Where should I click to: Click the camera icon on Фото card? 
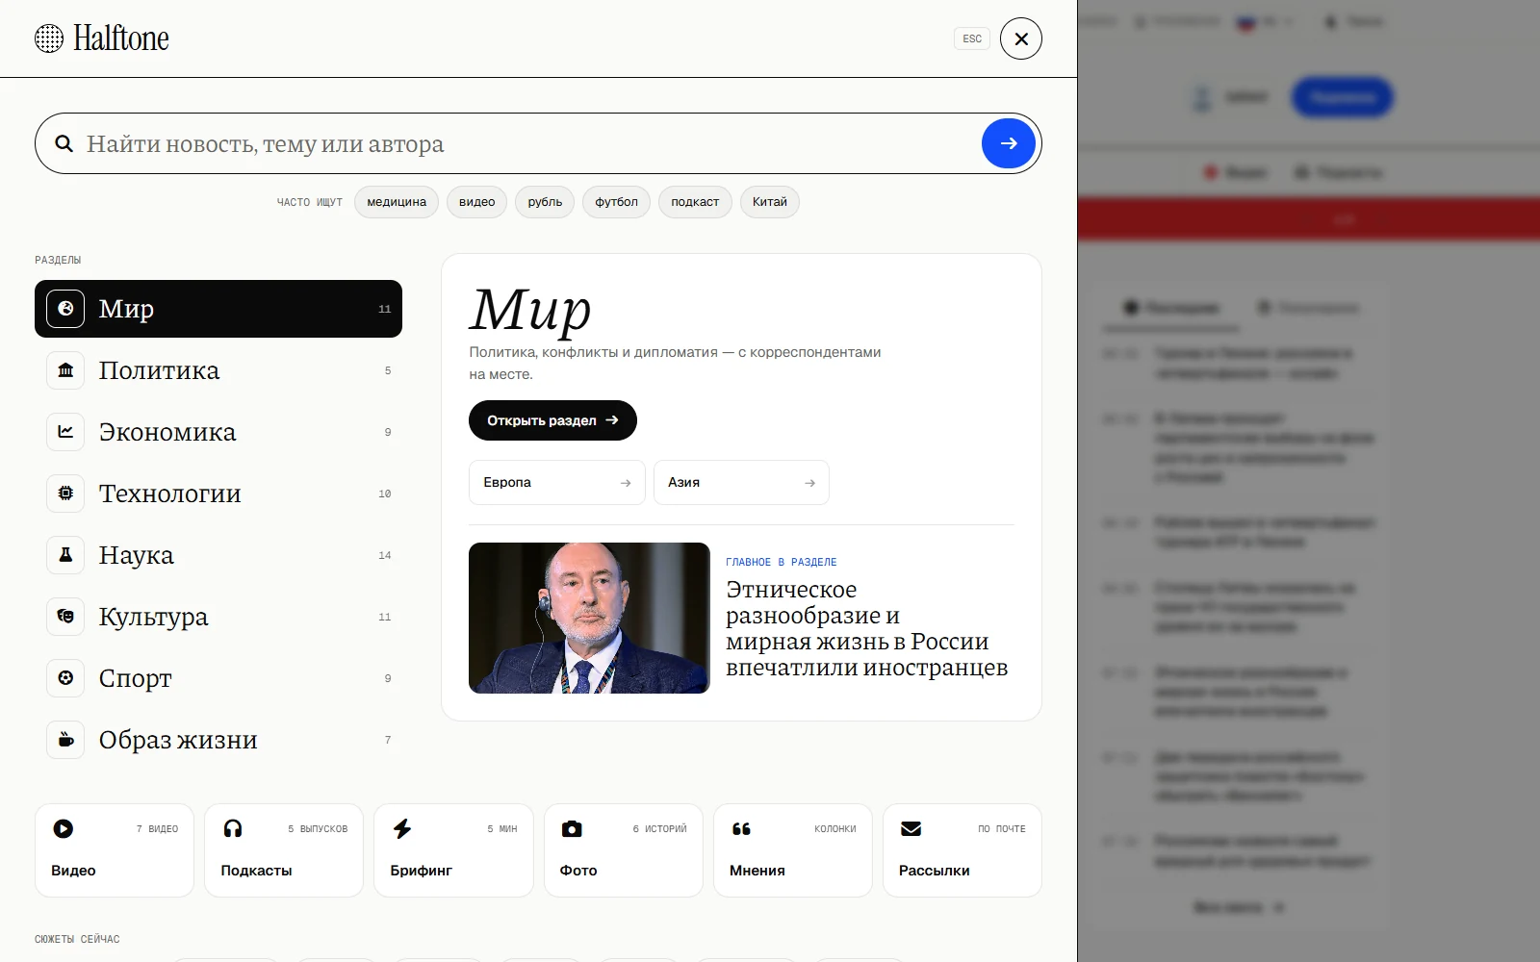click(x=572, y=828)
